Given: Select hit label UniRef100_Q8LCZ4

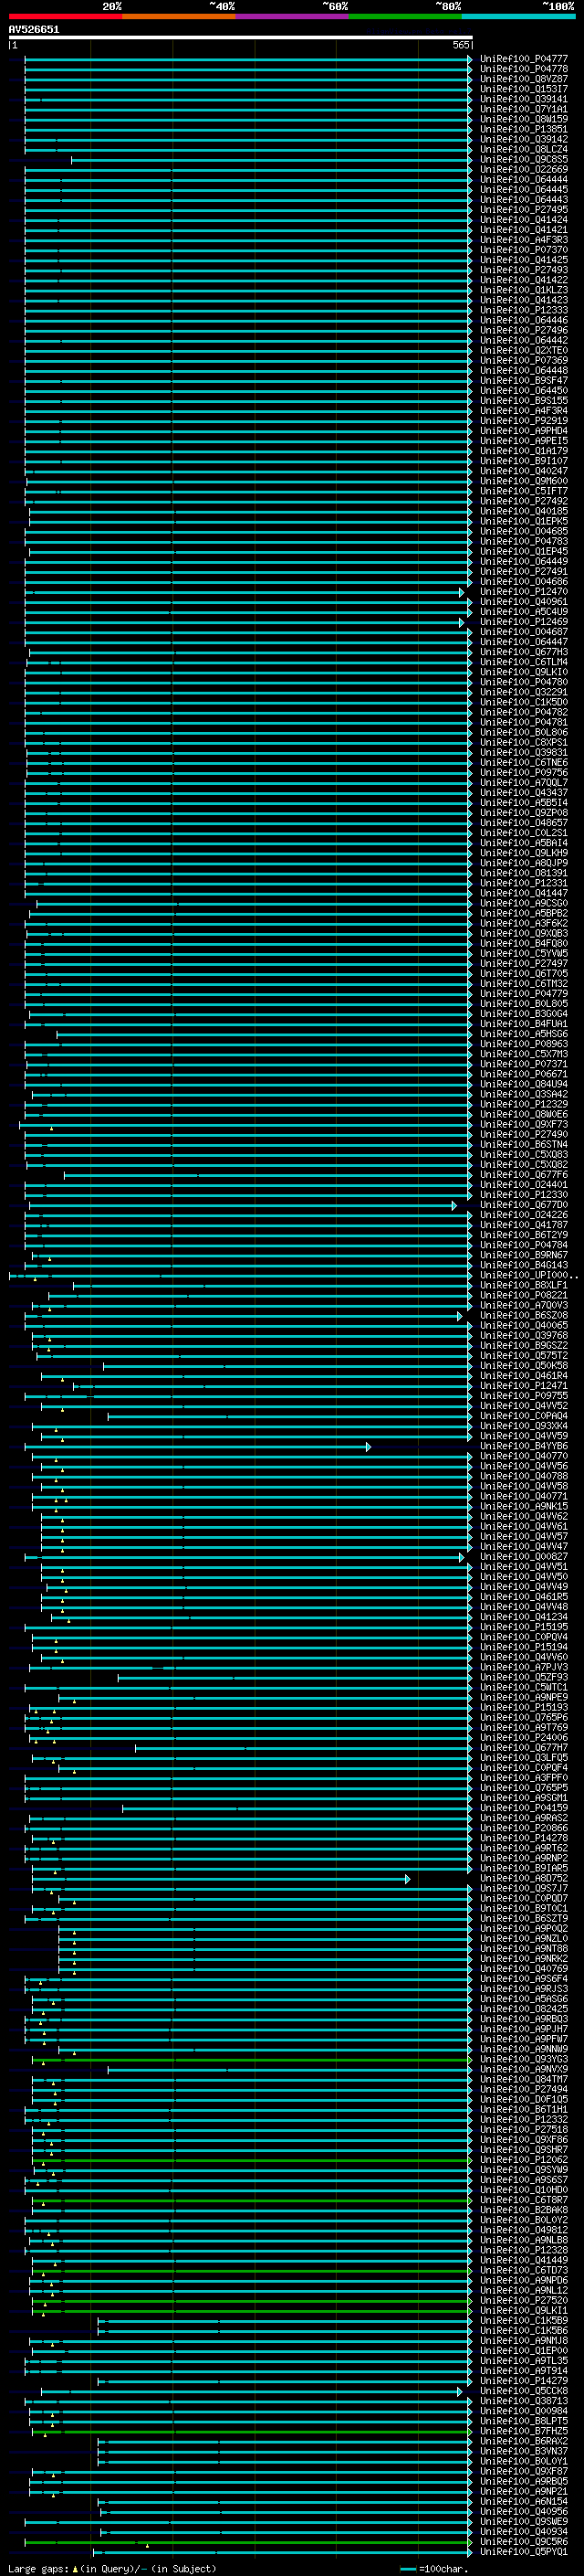Looking at the screenshot, I should pyautogui.click(x=524, y=149).
